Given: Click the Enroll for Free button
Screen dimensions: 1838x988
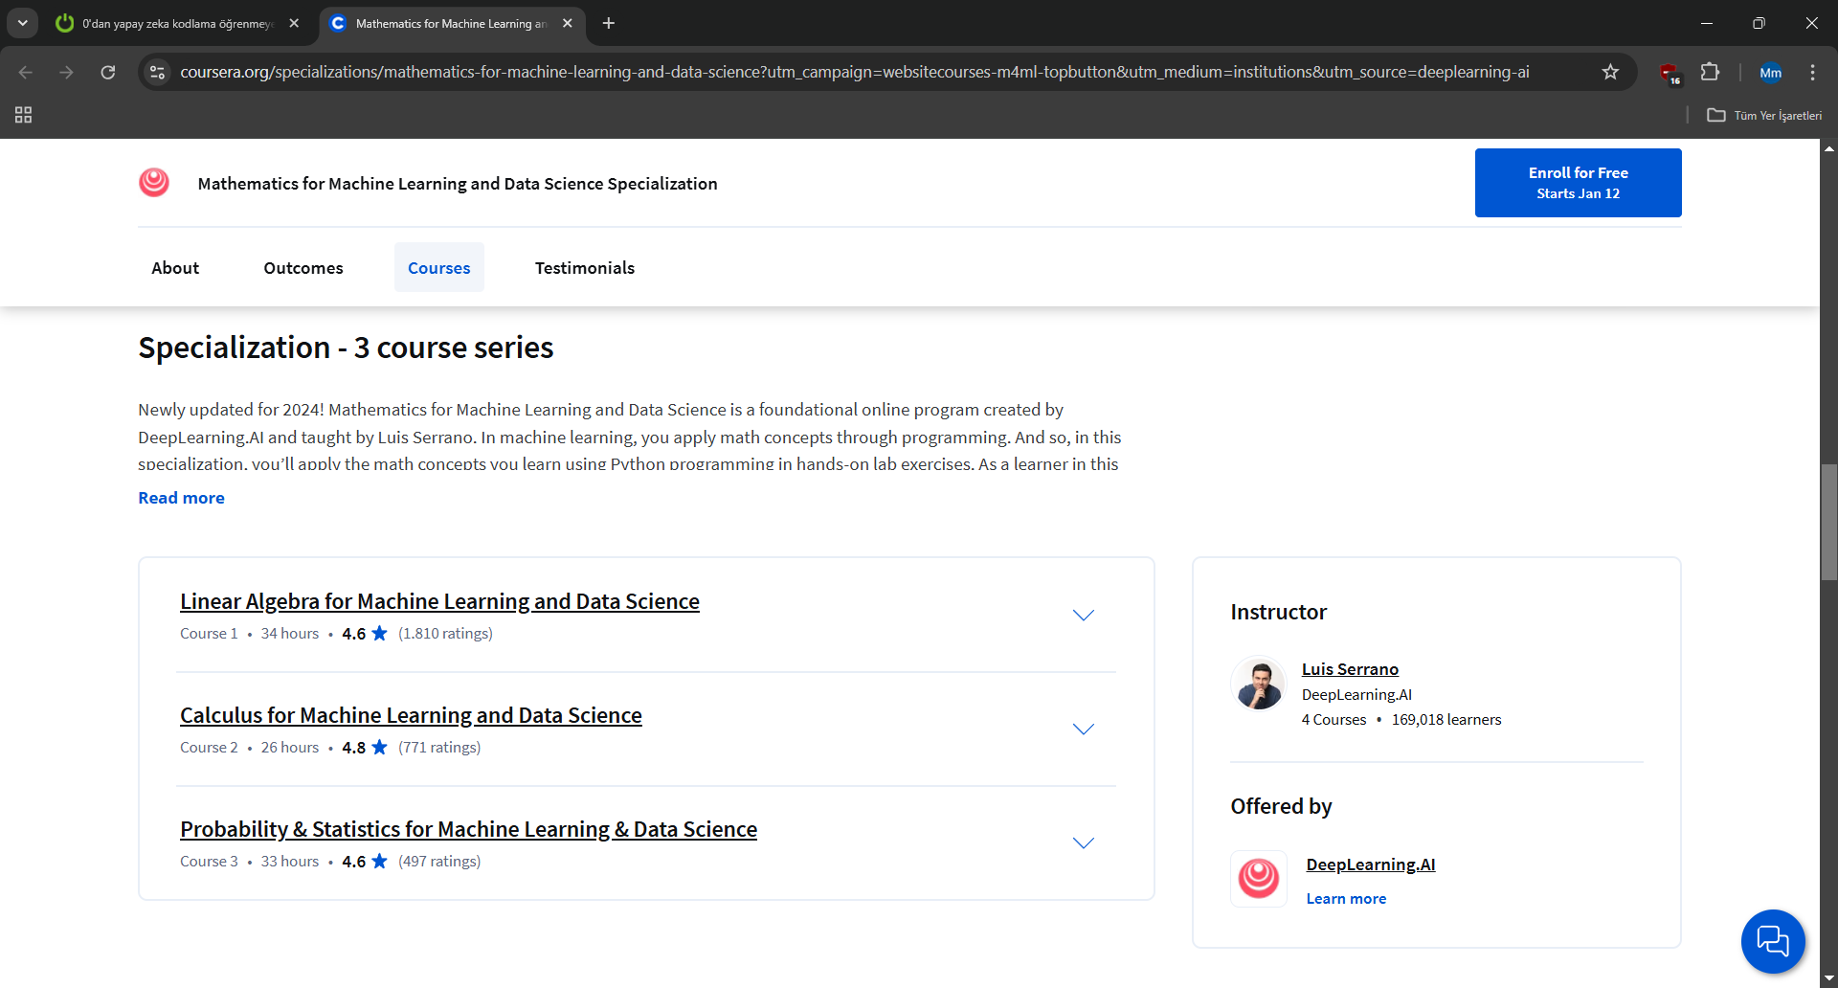Looking at the screenshot, I should click(x=1578, y=183).
